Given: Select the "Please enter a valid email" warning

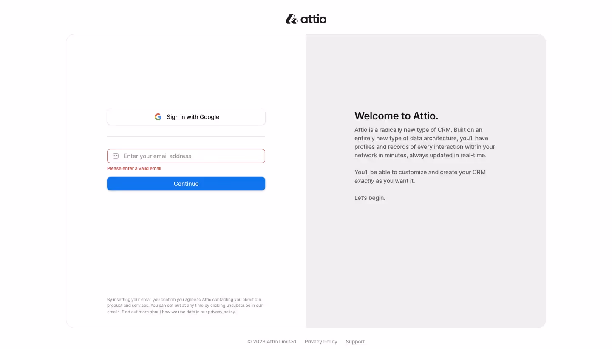Looking at the screenshot, I should 134,168.
